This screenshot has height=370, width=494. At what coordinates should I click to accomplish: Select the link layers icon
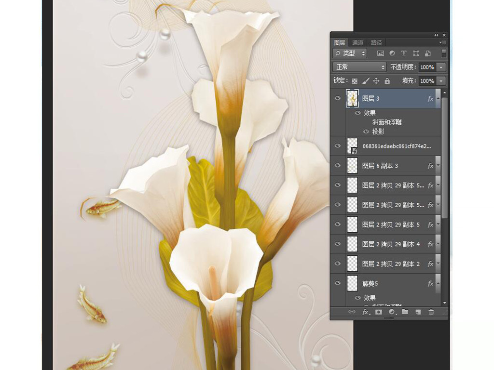(353, 312)
